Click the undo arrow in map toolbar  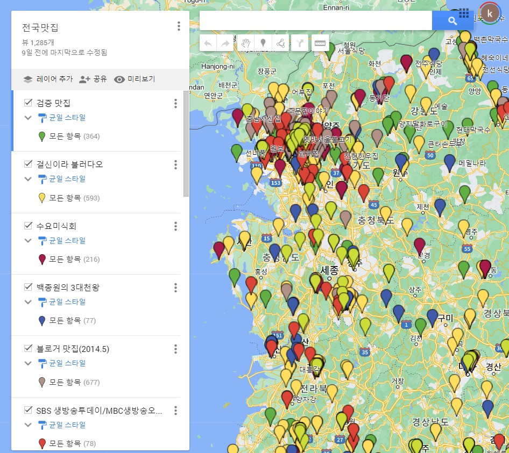click(208, 43)
